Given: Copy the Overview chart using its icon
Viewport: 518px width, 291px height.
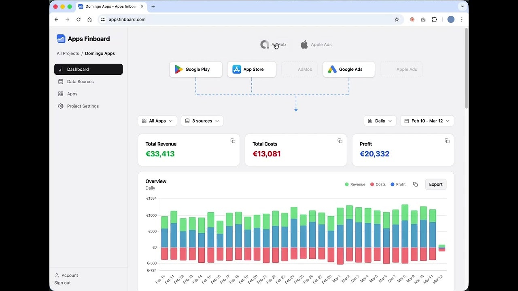Looking at the screenshot, I should tap(415, 184).
